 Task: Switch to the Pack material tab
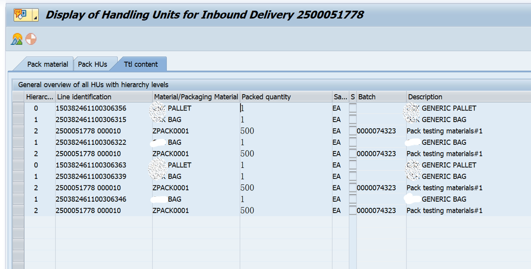(x=47, y=64)
